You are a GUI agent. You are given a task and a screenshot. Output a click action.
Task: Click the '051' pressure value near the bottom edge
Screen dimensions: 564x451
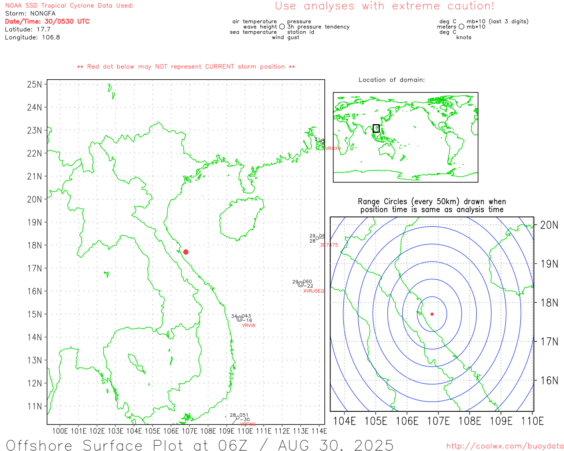point(244,415)
